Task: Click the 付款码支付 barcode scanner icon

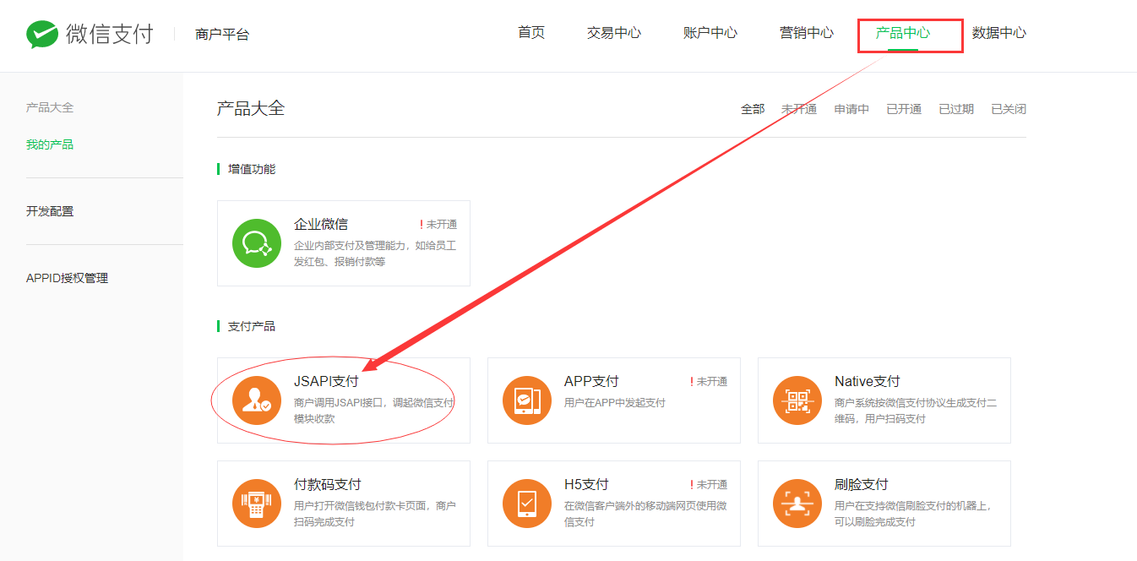Action: (x=257, y=504)
